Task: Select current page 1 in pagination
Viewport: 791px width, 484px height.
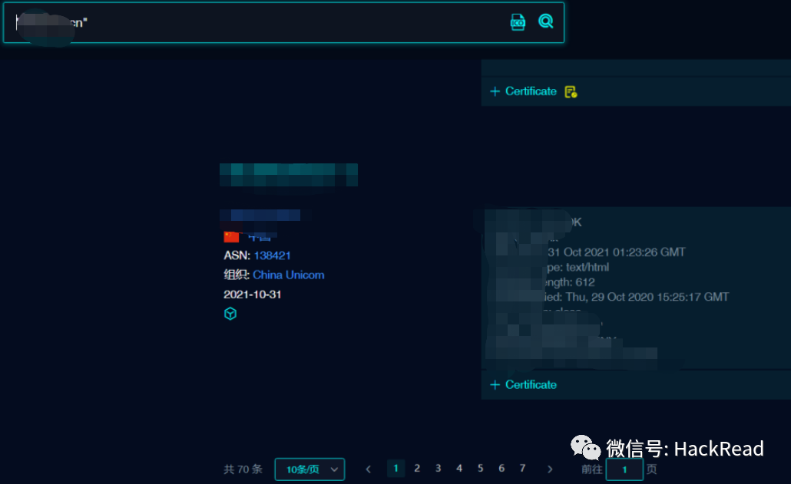Action: [x=395, y=468]
